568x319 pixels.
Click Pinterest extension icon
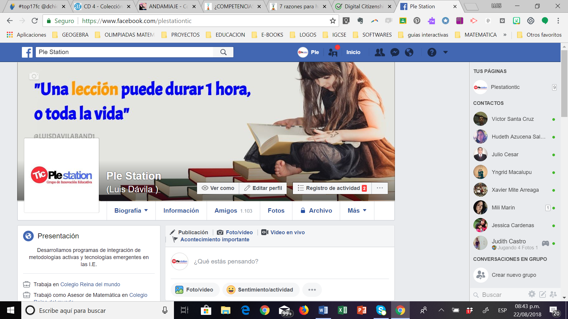[417, 21]
